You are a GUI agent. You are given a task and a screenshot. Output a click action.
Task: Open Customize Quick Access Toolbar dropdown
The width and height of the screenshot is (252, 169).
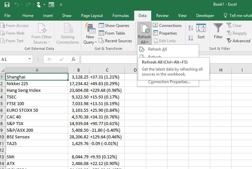coord(61,5)
